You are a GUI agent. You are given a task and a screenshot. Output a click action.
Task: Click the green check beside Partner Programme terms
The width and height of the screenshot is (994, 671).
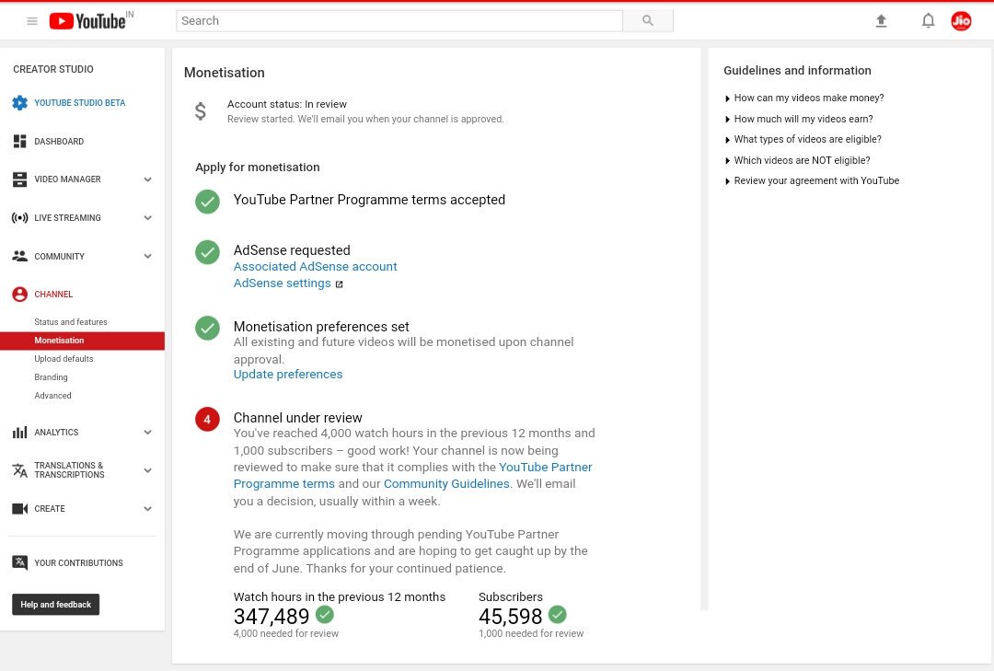(x=207, y=202)
